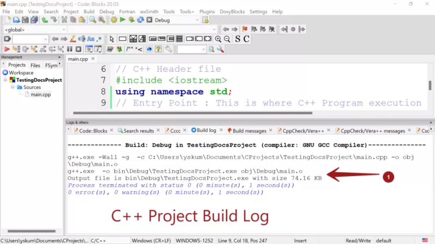The height and width of the screenshot is (244, 435).
Task: Click the Redo arrow icon
Action: (x=53, y=20)
